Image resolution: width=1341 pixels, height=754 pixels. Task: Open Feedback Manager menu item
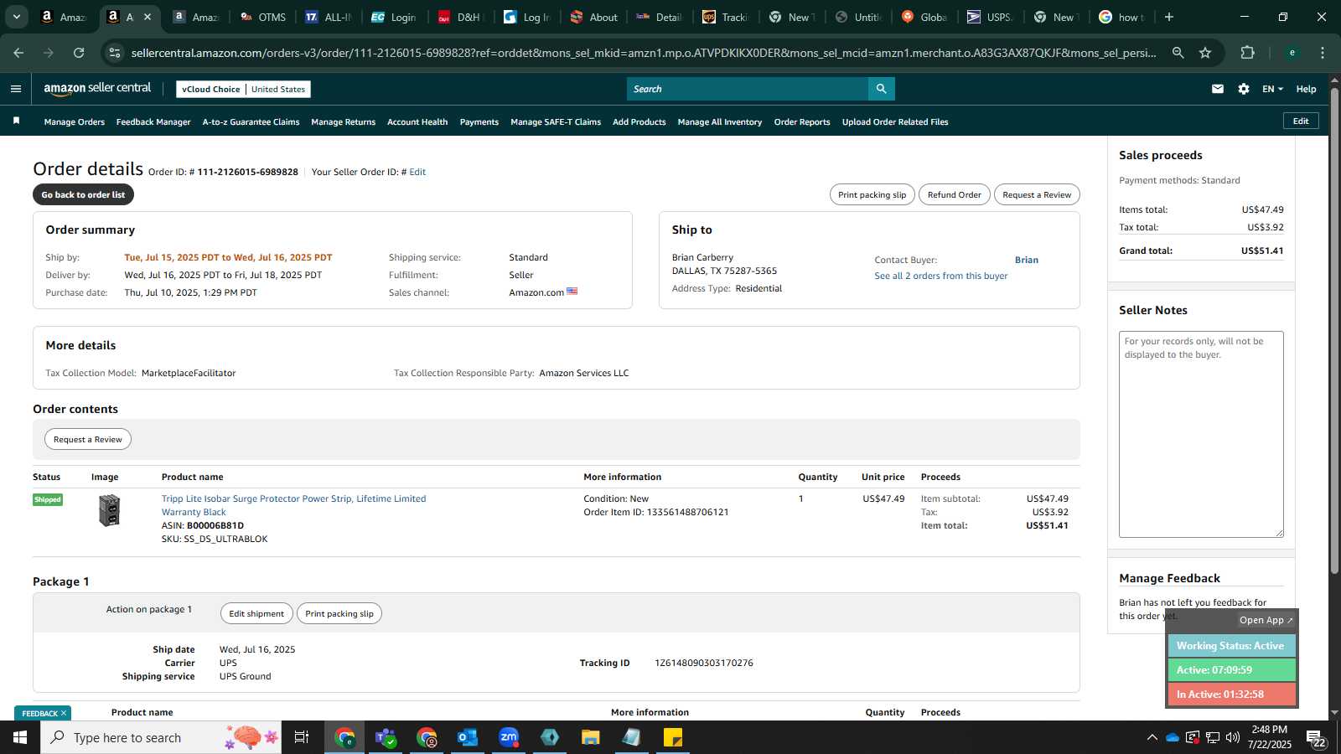pyautogui.click(x=153, y=121)
